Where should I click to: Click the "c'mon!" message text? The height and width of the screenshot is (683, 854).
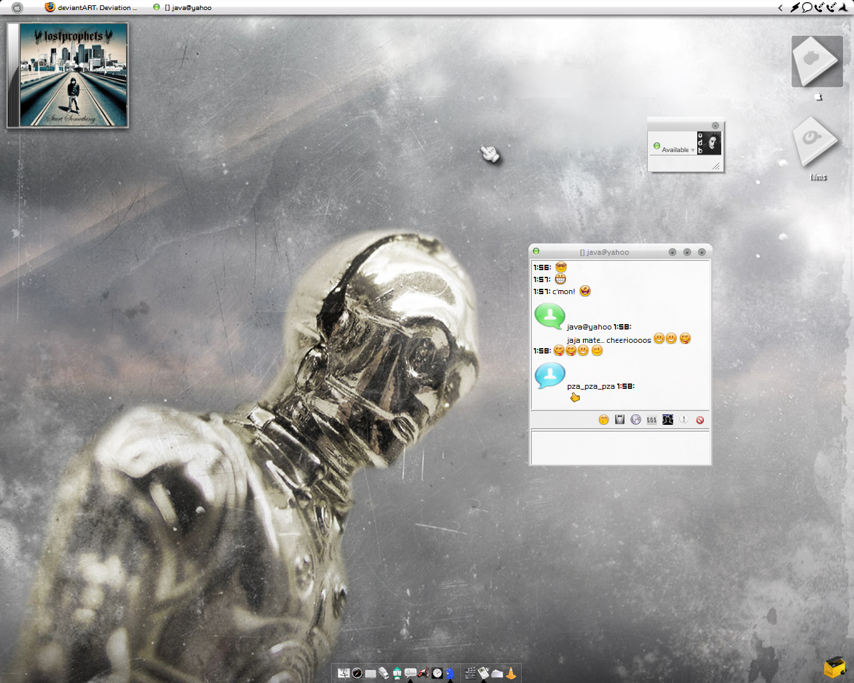pos(564,291)
